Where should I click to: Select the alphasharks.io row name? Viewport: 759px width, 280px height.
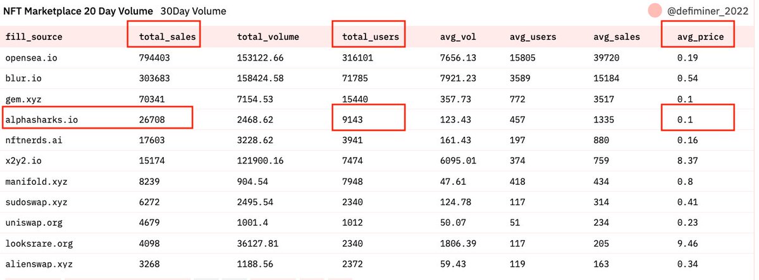[x=42, y=119]
